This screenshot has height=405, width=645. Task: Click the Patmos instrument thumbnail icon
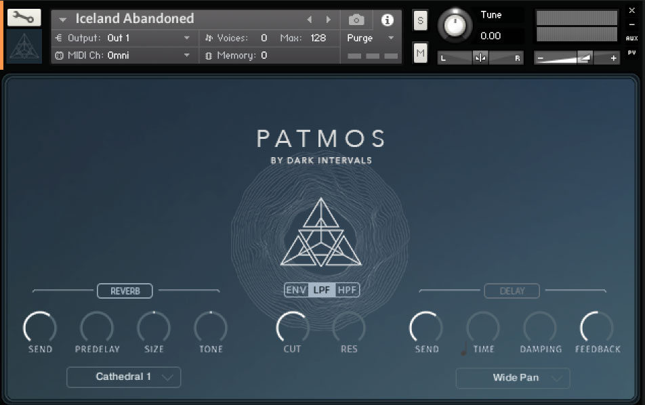pyautogui.click(x=24, y=46)
